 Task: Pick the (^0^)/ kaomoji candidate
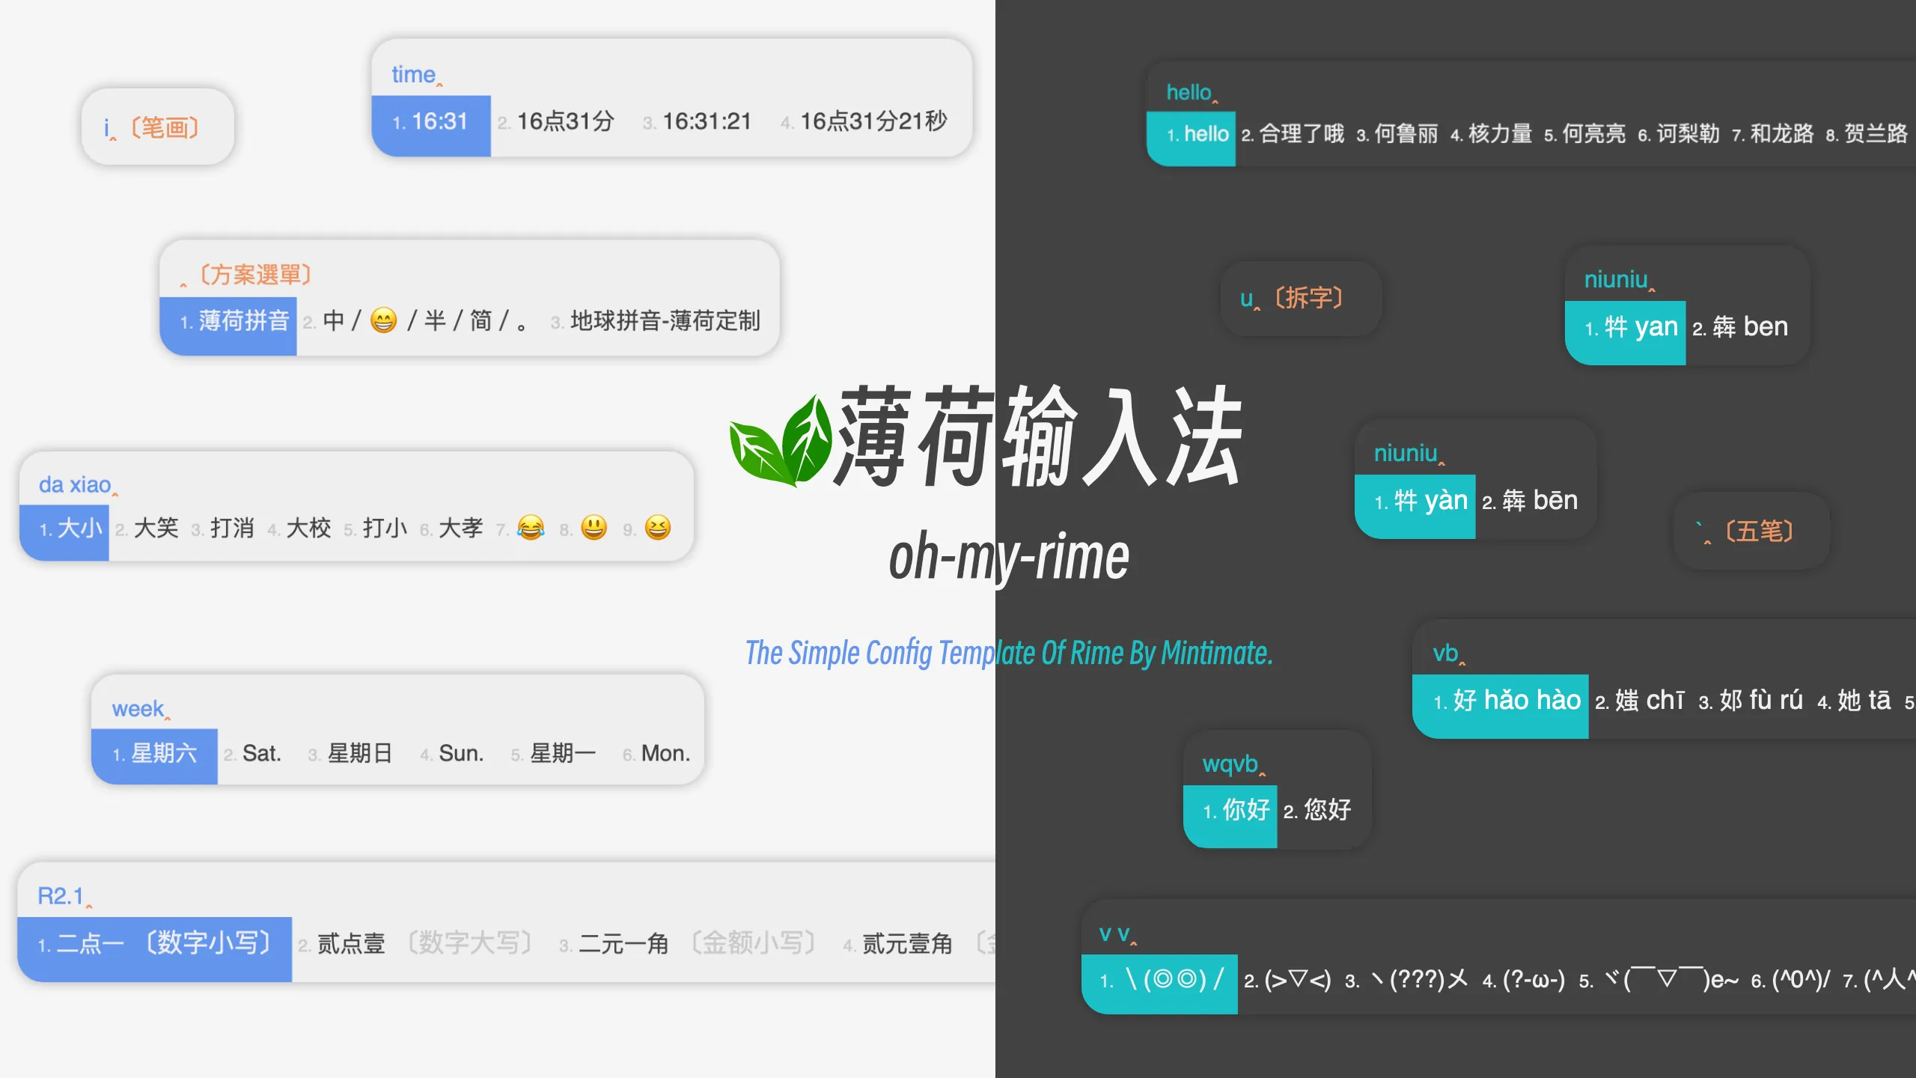click(x=1800, y=981)
